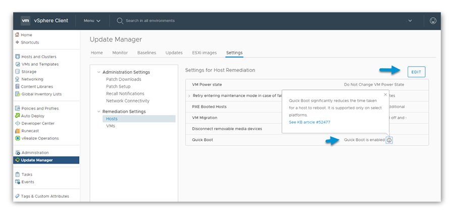Click the Quick Boot row label
454x214 pixels.
202,140
